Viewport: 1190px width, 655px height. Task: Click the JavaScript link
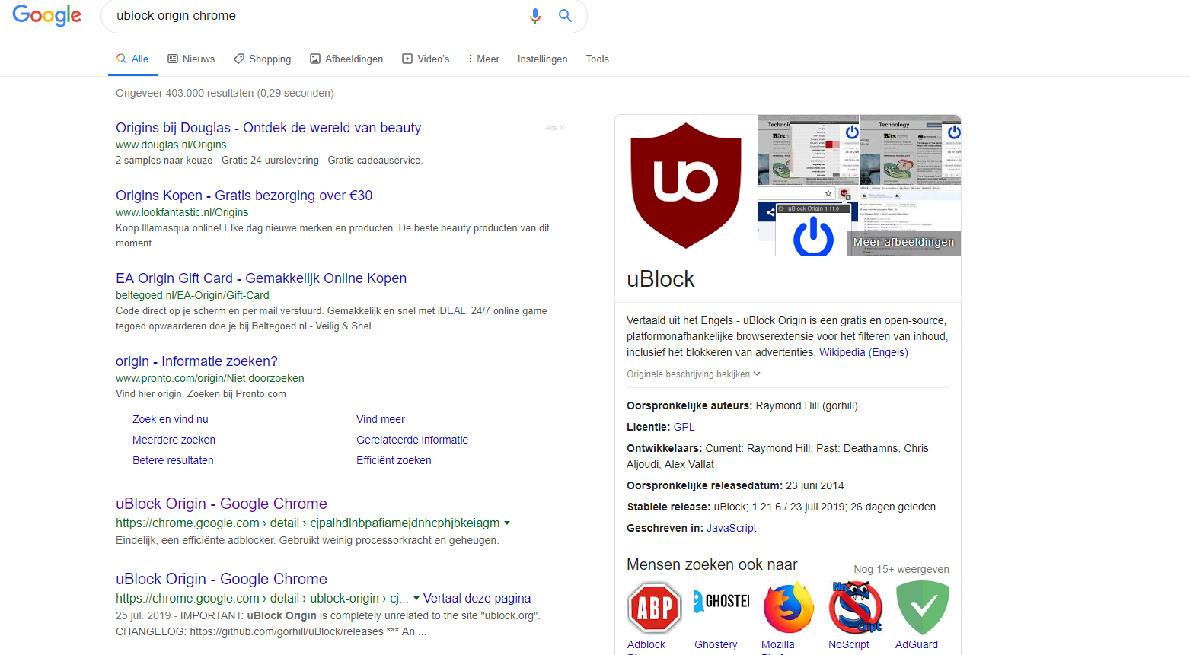point(731,528)
